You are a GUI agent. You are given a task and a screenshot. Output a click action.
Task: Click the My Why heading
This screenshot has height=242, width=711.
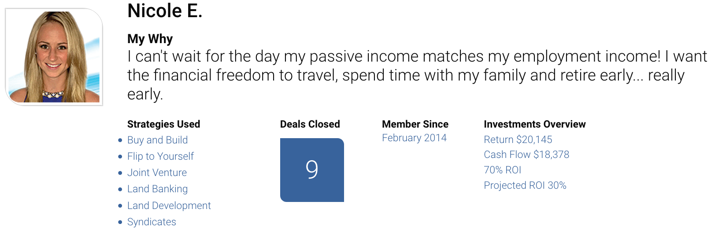tap(150, 39)
